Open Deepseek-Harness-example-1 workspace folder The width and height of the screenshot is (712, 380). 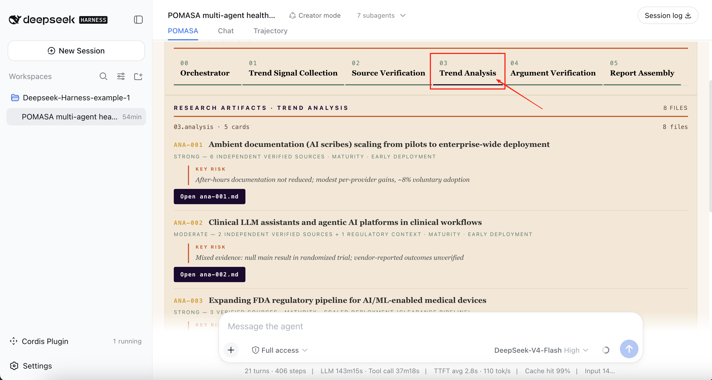(x=76, y=98)
